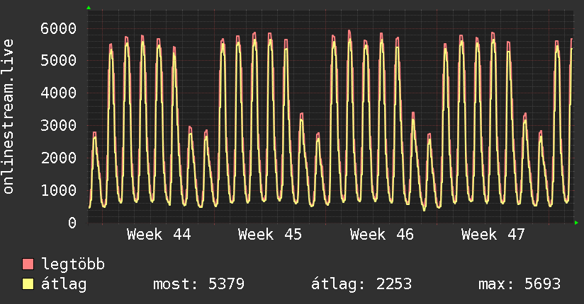Click the 2000 y-axis label
This screenshot has width=584, height=304.
click(x=59, y=158)
